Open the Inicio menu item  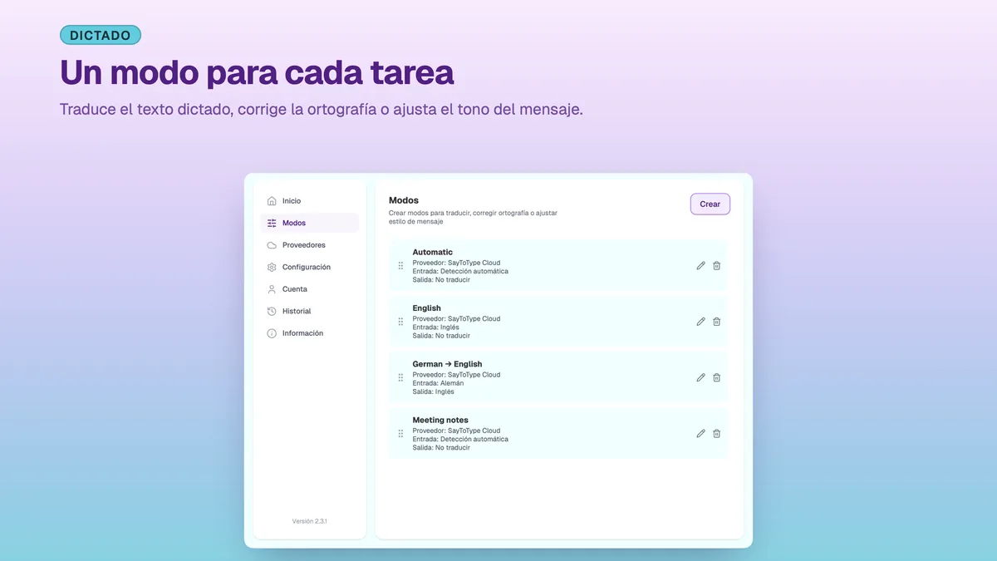point(309,201)
